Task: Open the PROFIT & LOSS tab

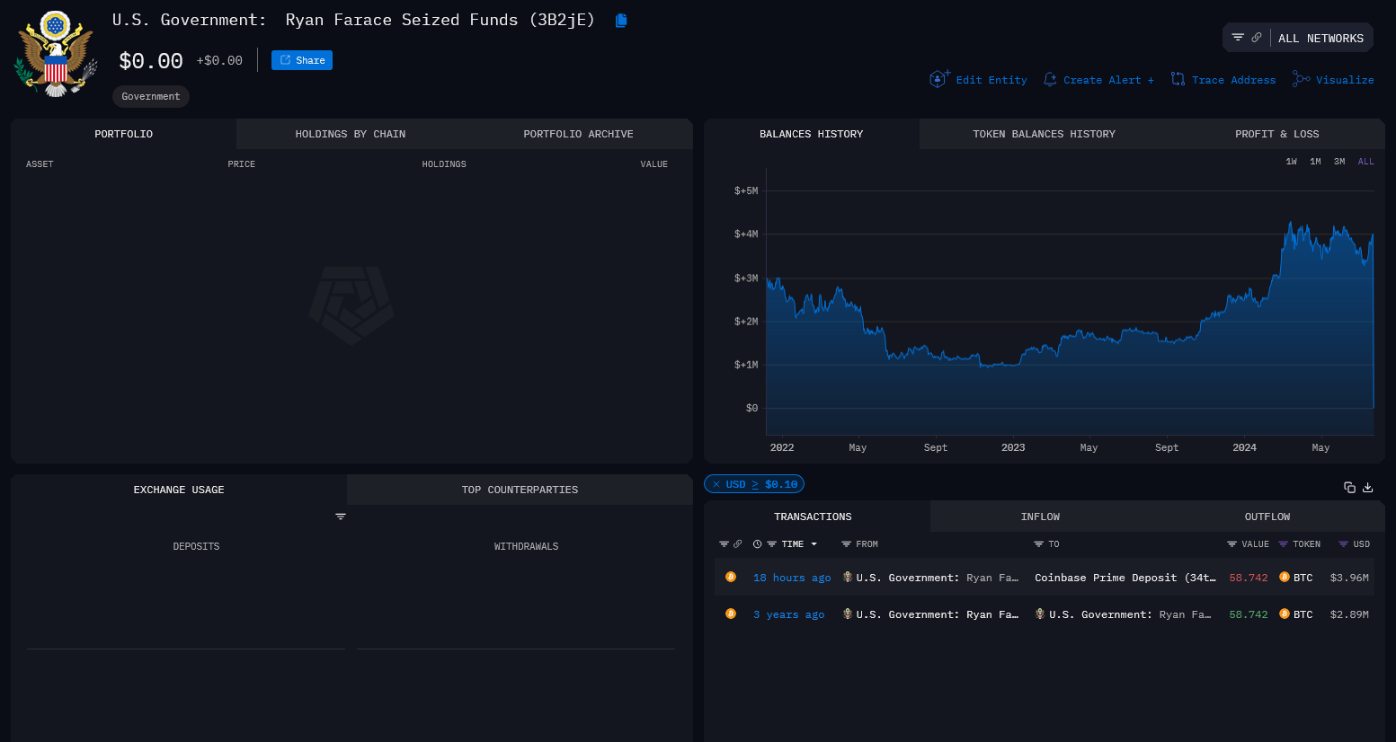Action: click(x=1276, y=134)
